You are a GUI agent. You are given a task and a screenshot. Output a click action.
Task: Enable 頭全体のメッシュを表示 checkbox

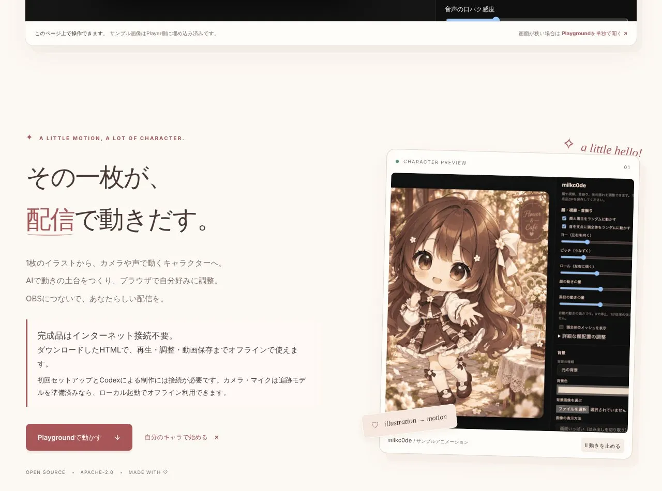tap(561, 327)
